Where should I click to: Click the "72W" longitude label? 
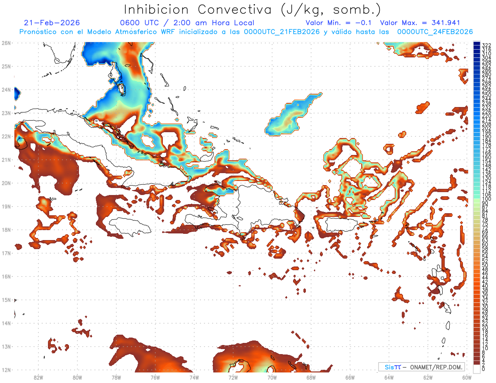233,378
